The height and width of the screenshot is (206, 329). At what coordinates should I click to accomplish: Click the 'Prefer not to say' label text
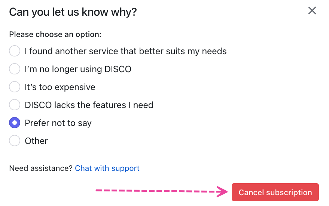click(x=58, y=123)
